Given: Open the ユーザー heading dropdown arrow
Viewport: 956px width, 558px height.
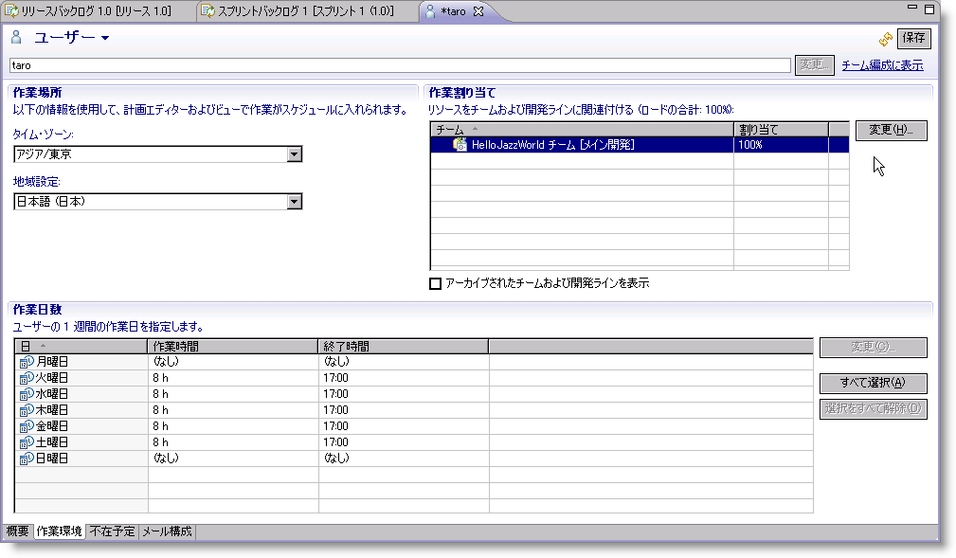Looking at the screenshot, I should pyautogui.click(x=105, y=38).
